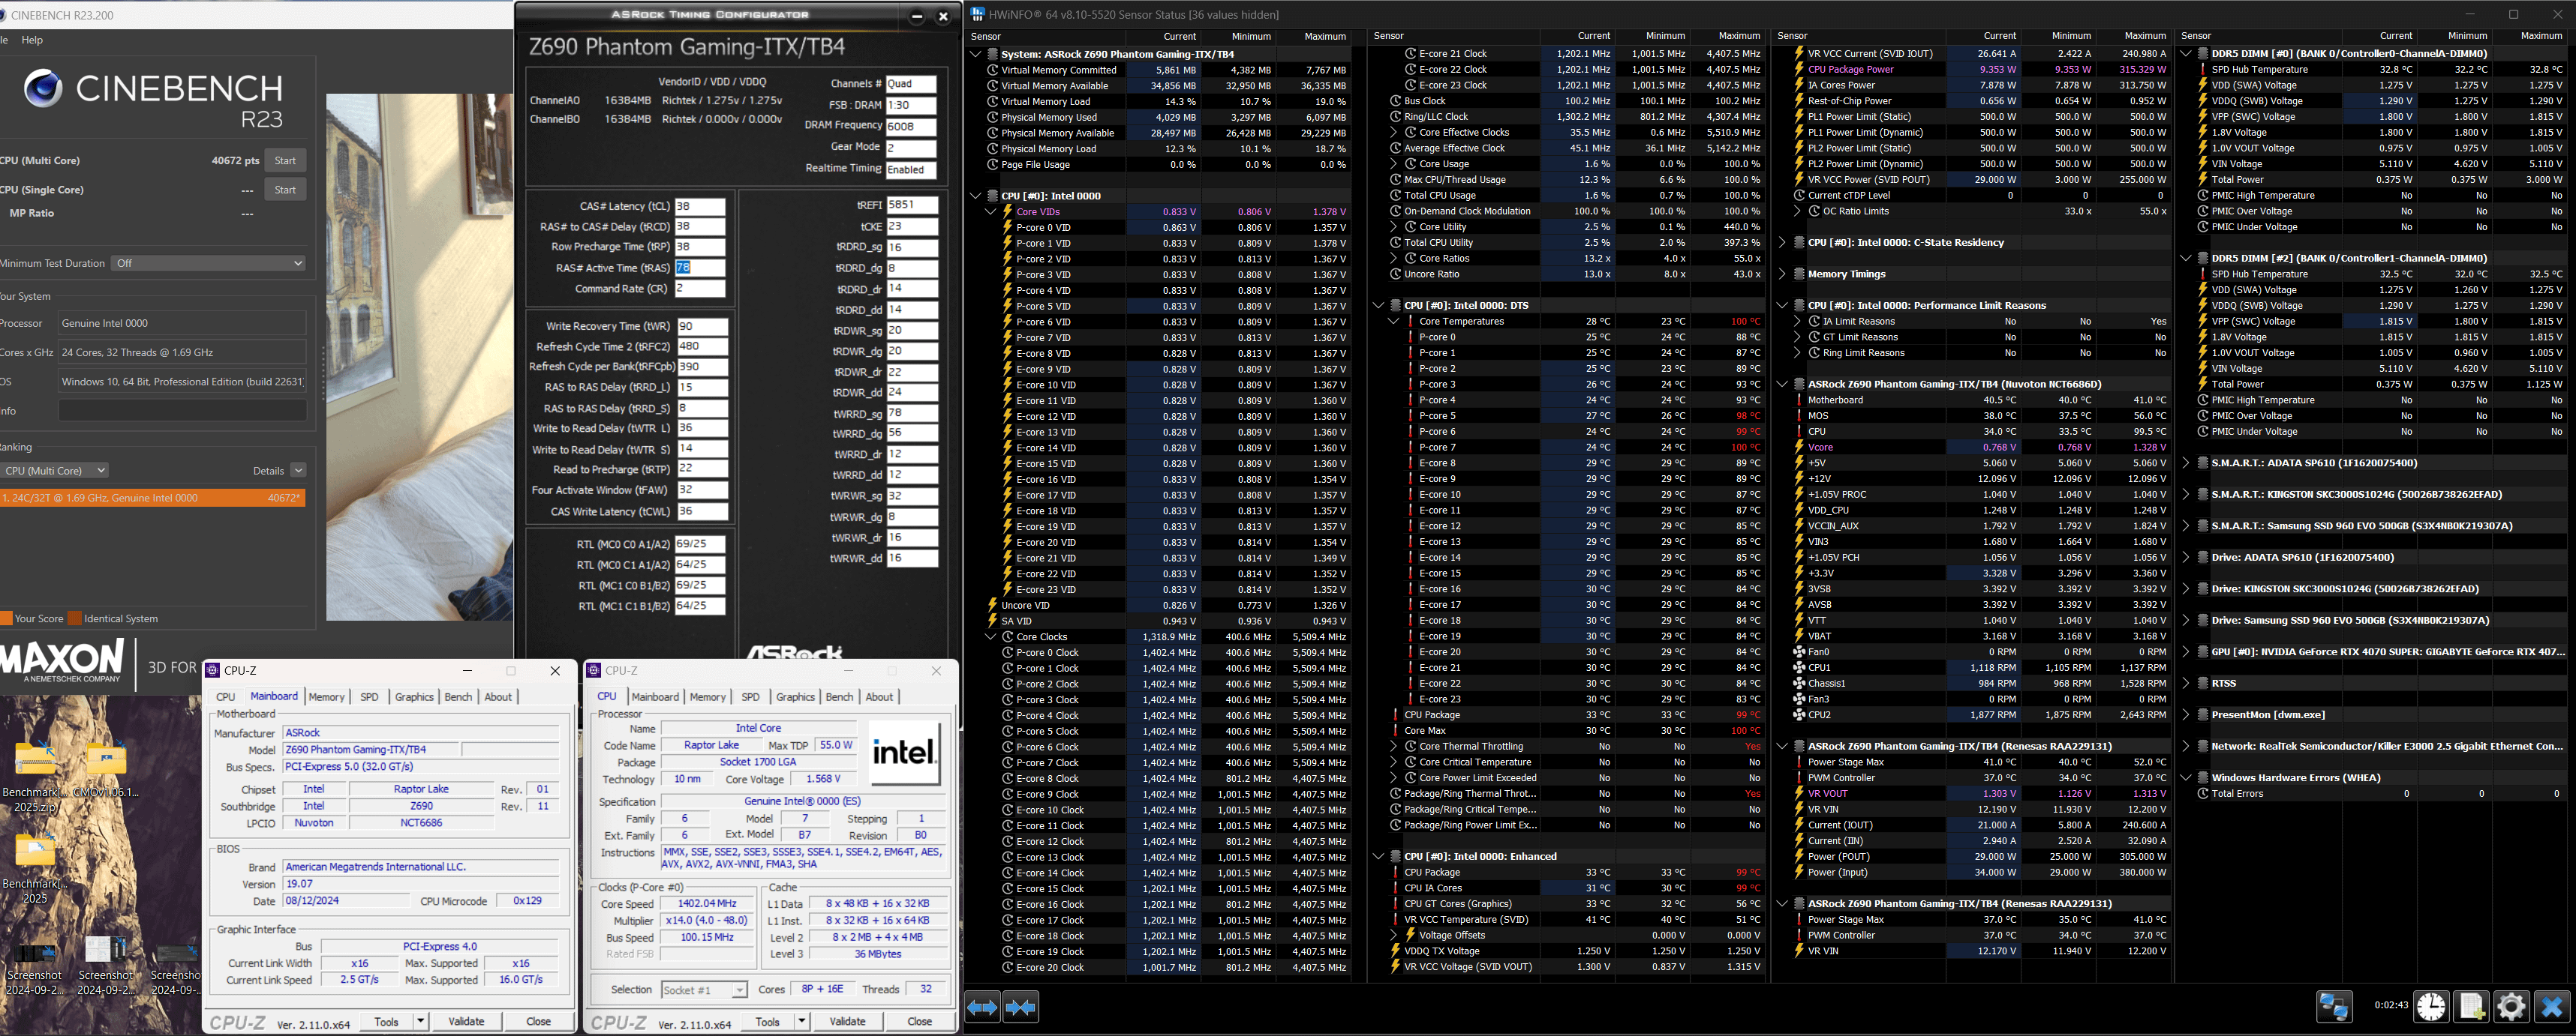Click the blue X close-sensors icon

[x=2551, y=1006]
